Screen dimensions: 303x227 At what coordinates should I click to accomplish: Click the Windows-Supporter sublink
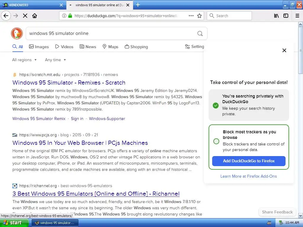[x=107, y=119]
